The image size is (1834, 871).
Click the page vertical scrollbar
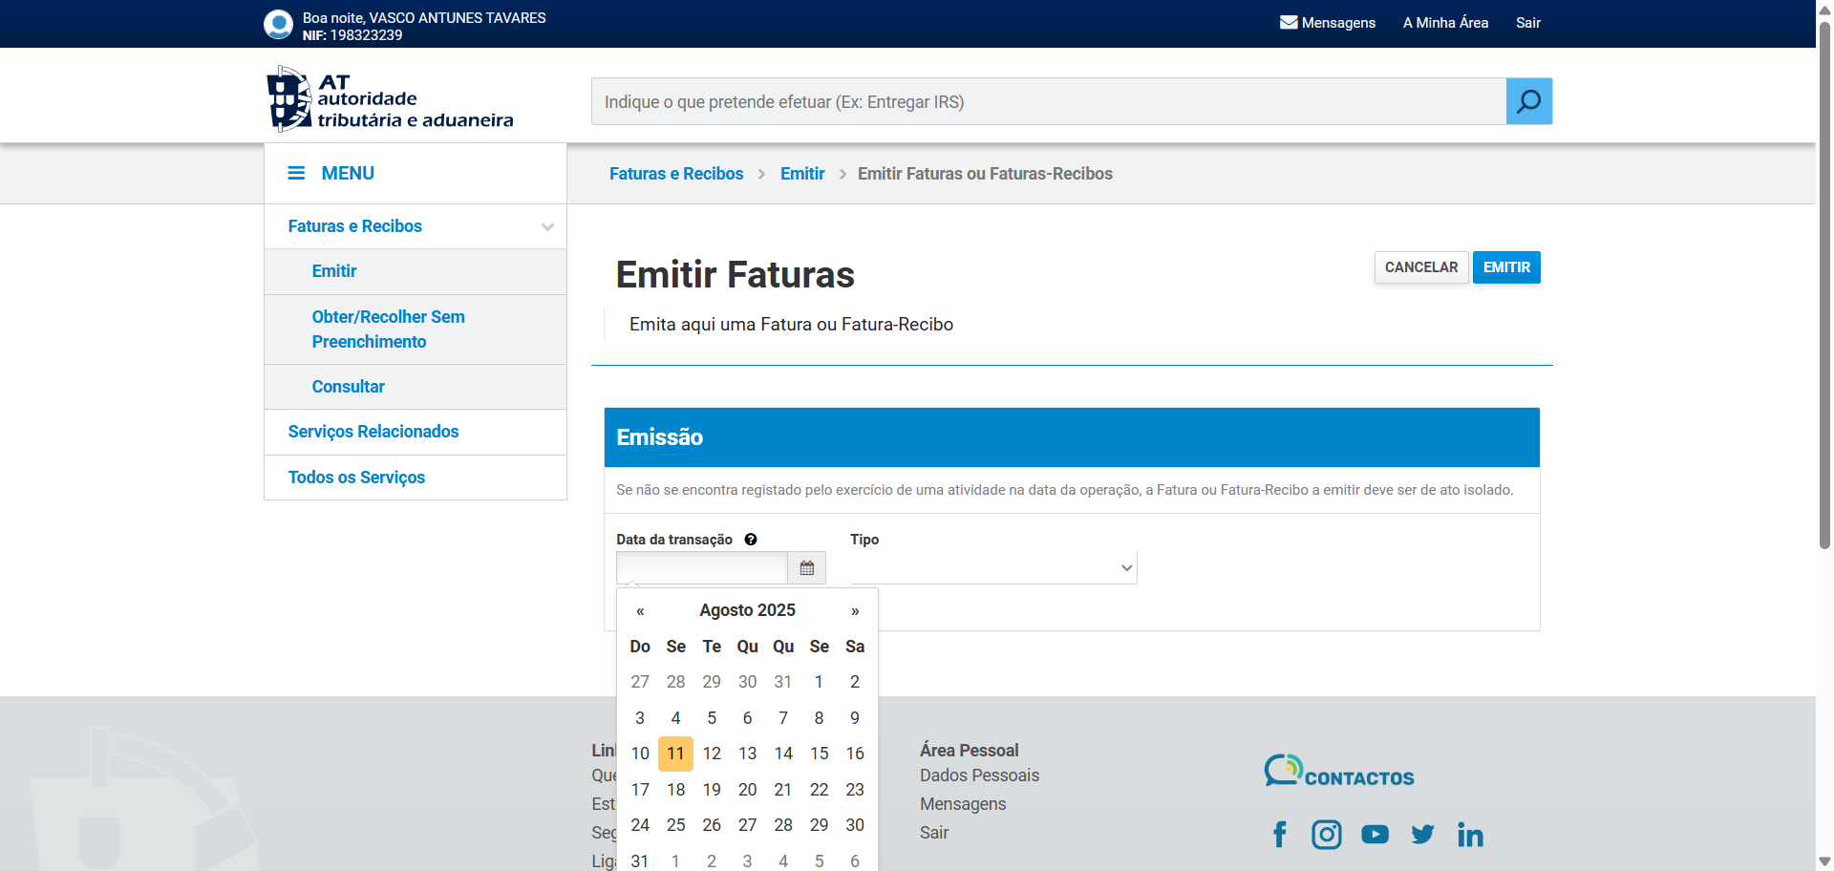[x=1824, y=287]
